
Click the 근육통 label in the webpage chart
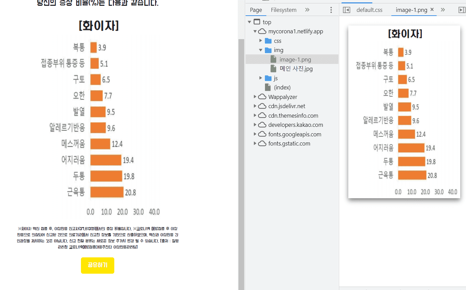point(76,192)
